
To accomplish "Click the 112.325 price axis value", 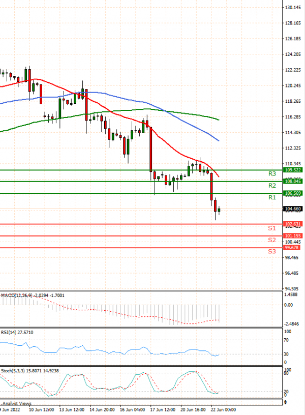I will tap(293, 148).
